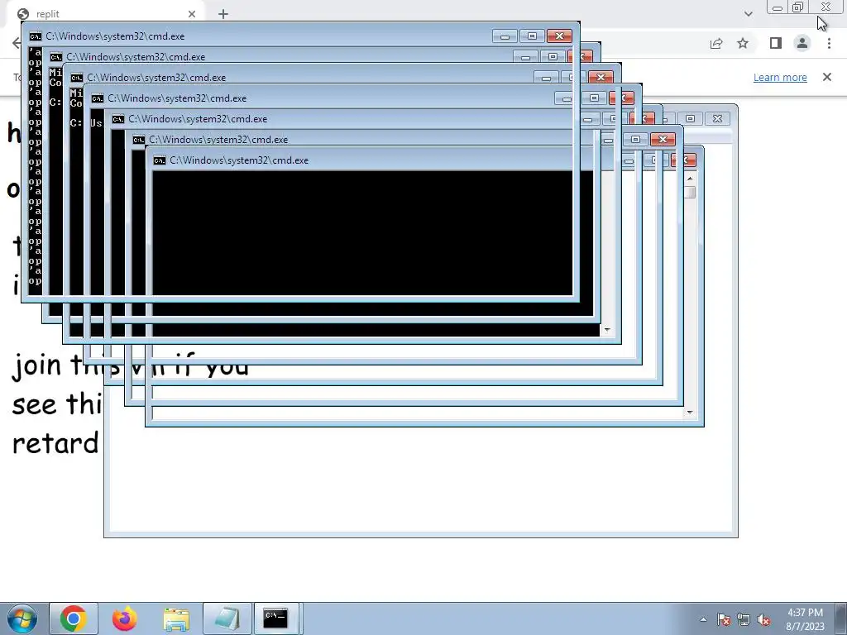Close the Chrome browser window
Image resolution: width=847 pixels, height=635 pixels.
tap(826, 7)
